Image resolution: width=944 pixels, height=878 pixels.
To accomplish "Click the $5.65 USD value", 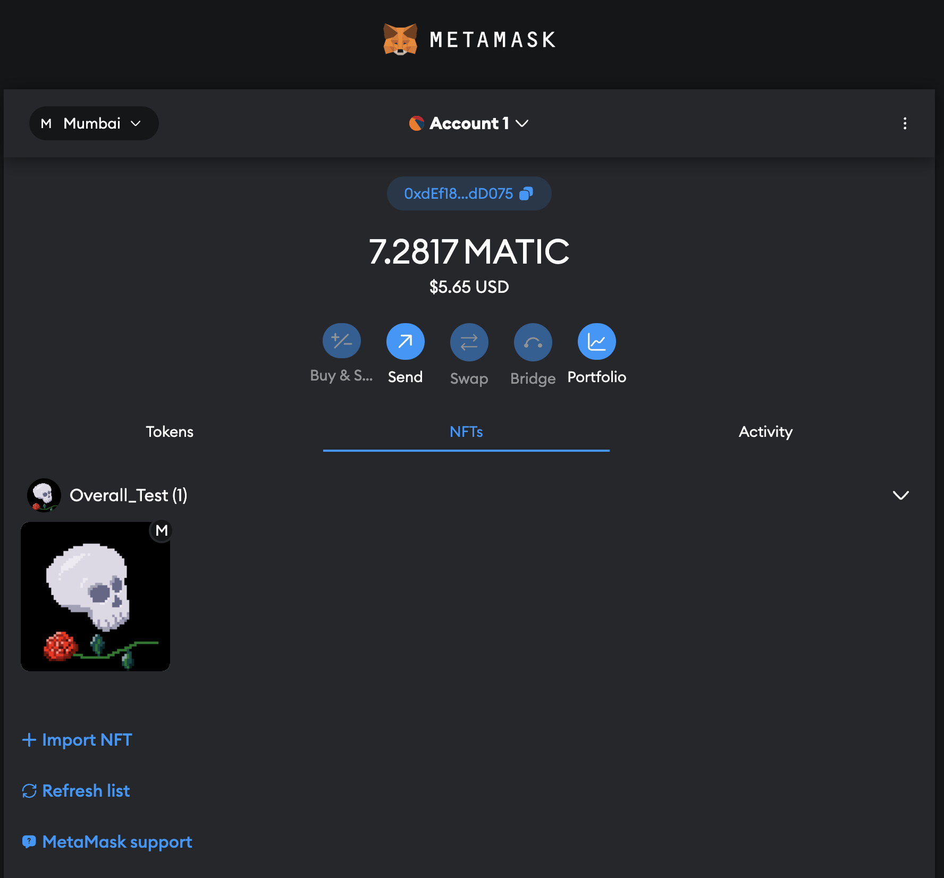I will pos(469,287).
